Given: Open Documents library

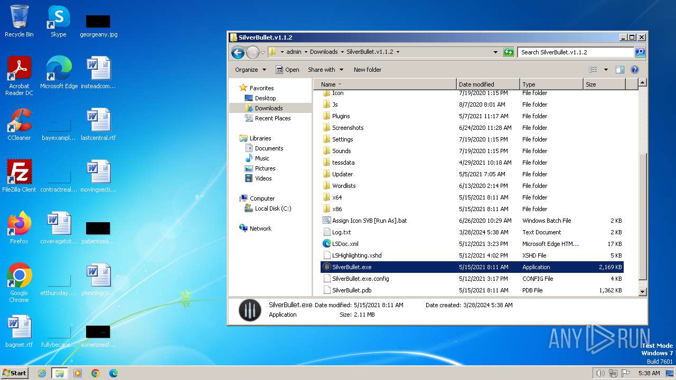Looking at the screenshot, I should tap(269, 148).
